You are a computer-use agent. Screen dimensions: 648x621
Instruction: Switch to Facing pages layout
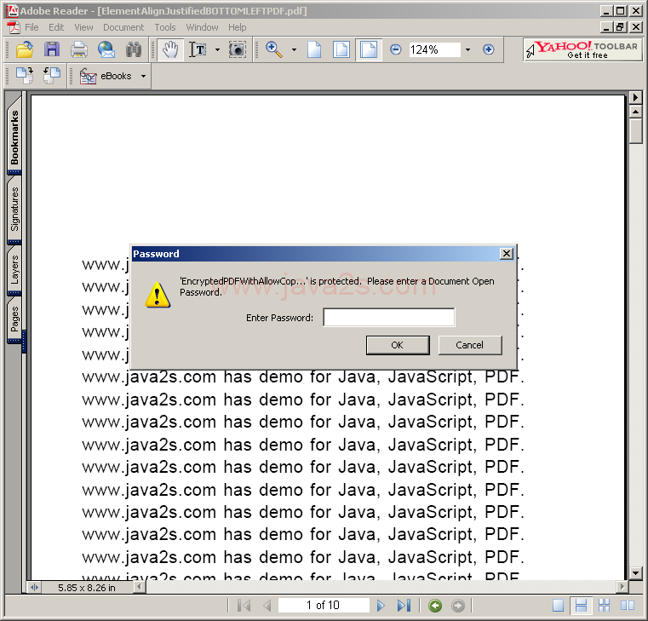click(628, 606)
